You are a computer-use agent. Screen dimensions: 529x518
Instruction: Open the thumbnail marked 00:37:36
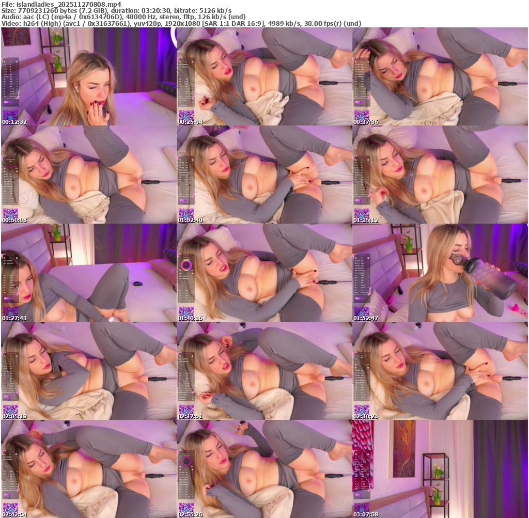point(440,76)
